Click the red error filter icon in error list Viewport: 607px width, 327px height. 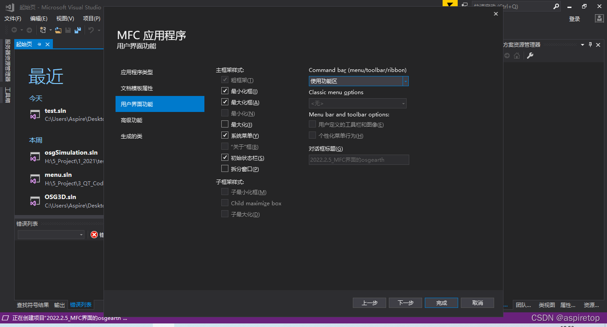[x=94, y=235]
